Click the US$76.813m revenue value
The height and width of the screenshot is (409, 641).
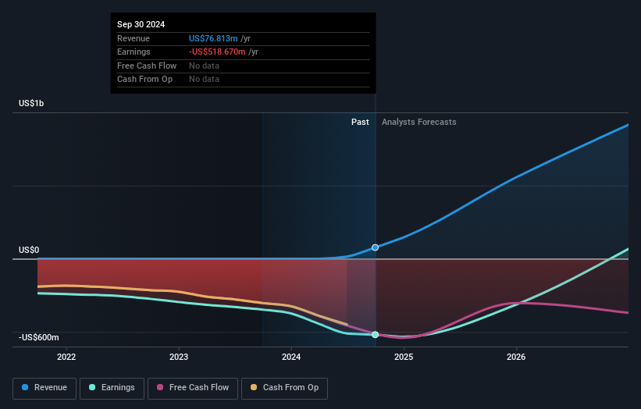pos(213,38)
